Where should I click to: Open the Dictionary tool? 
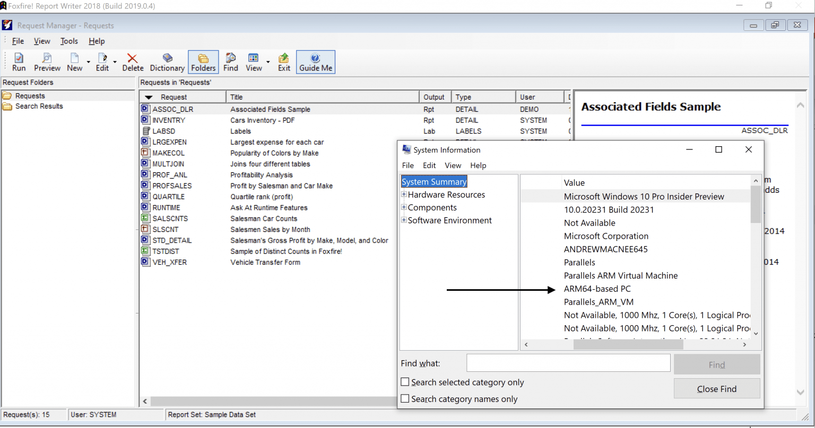167,62
